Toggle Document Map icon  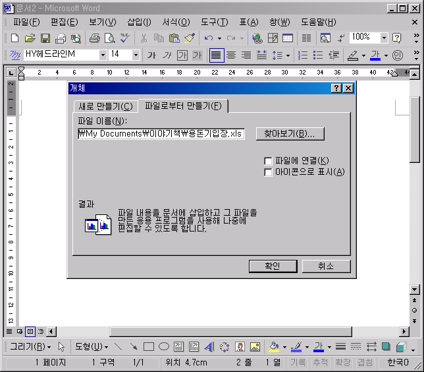click(325, 38)
